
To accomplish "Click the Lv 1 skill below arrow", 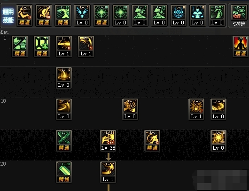I will click(x=108, y=172).
